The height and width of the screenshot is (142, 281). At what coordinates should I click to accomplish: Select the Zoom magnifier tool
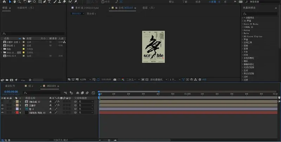[19, 2]
